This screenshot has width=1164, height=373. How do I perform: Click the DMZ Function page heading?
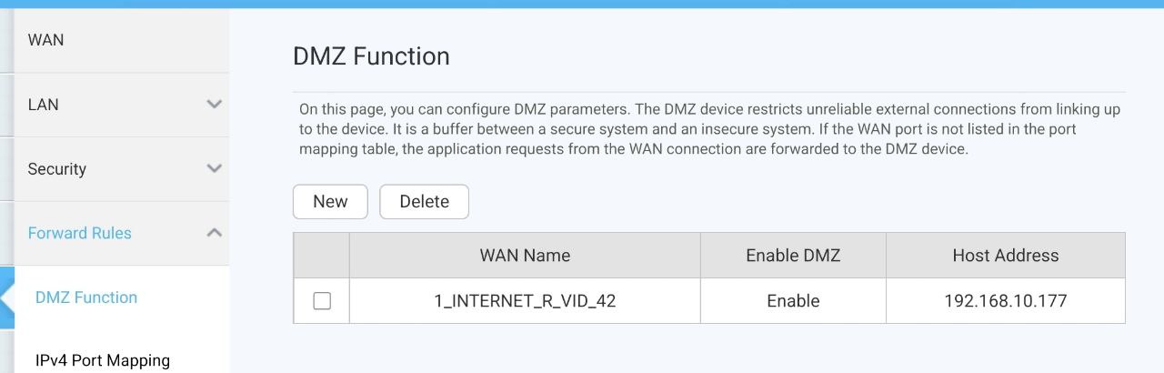click(371, 56)
